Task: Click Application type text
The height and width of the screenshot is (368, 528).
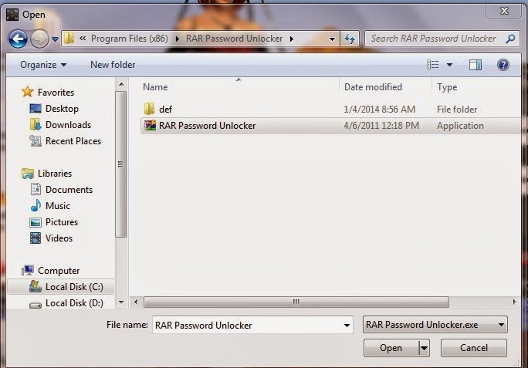Action: pyautogui.click(x=460, y=126)
